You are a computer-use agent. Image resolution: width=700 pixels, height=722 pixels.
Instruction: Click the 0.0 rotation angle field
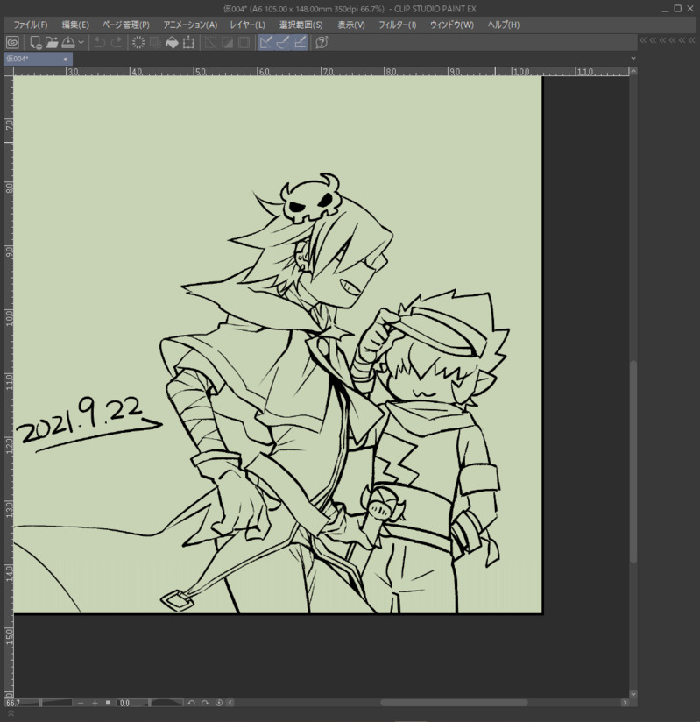point(124,703)
